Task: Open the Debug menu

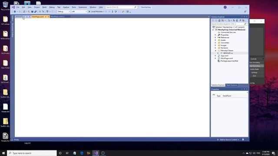Action: (52, 7)
